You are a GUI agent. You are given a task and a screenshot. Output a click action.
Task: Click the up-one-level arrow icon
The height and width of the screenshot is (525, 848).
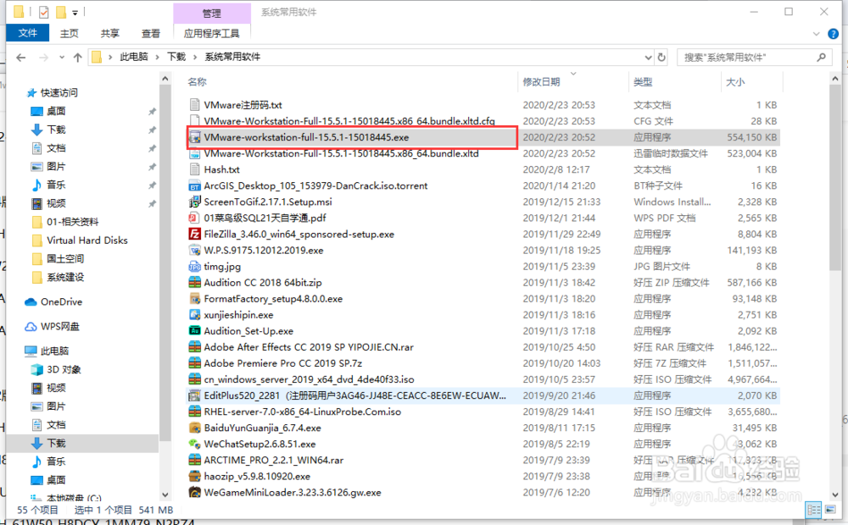click(x=77, y=58)
